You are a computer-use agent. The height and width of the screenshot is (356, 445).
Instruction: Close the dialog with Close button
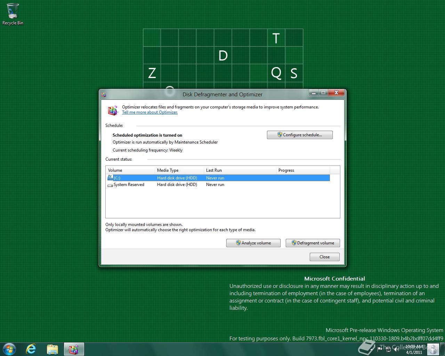[324, 257]
